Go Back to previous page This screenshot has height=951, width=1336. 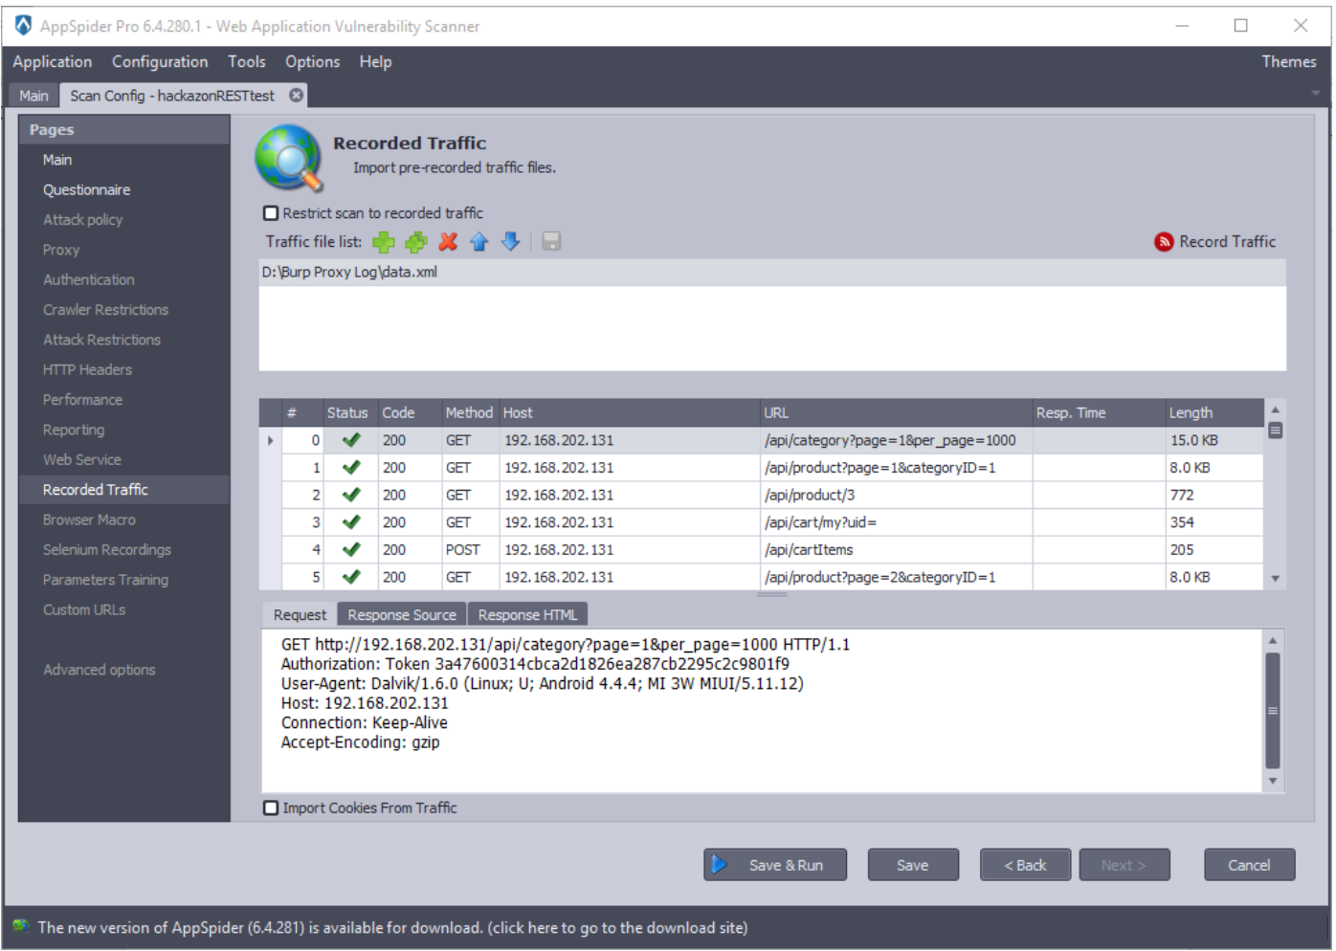tap(1025, 865)
